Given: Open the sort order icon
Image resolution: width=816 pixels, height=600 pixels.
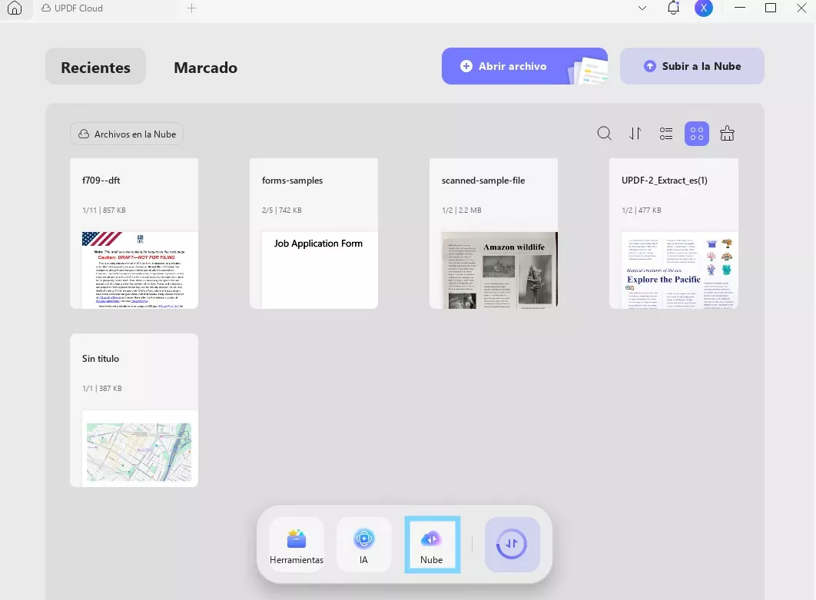Looking at the screenshot, I should click(x=635, y=134).
